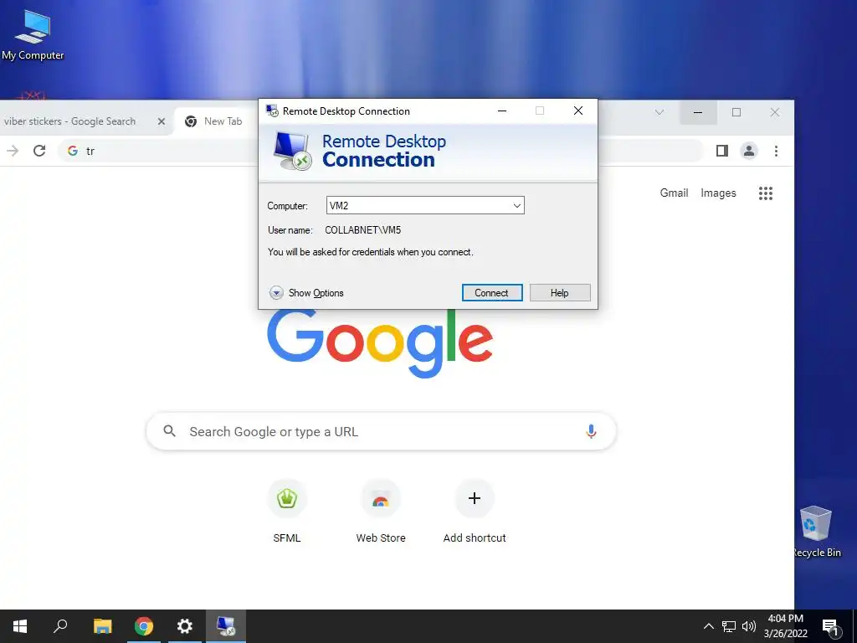The height and width of the screenshot is (643, 857).
Task: Select Remote Desktop Connection taskbar icon
Action: point(226,626)
